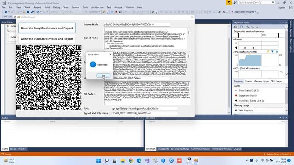Open the View menu
The height and width of the screenshot is (165, 294).
coord(18,7)
